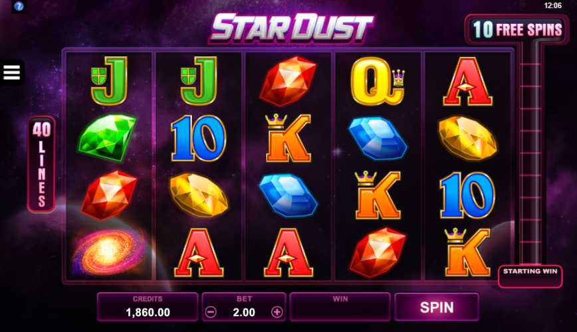Open the help question mark icon

point(19,6)
